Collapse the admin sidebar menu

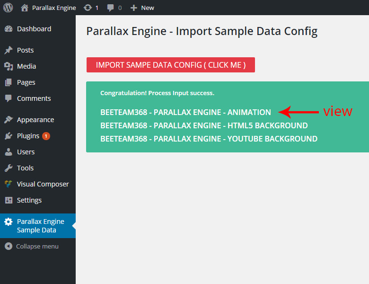click(31, 246)
